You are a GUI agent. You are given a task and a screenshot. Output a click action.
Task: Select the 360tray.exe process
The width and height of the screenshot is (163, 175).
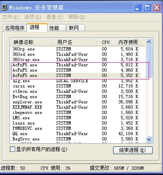[75, 59]
